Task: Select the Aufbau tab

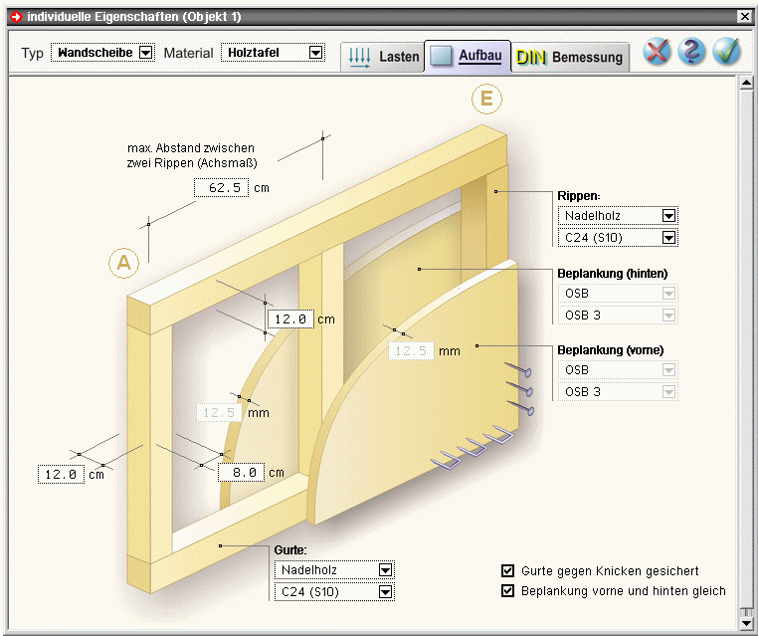Action: coord(470,57)
